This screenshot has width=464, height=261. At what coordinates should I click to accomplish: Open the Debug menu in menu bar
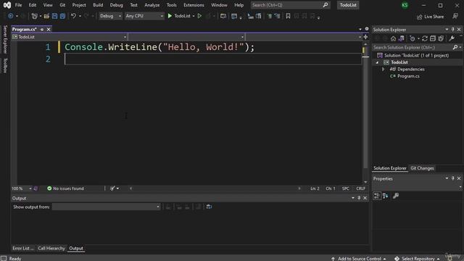point(116,5)
